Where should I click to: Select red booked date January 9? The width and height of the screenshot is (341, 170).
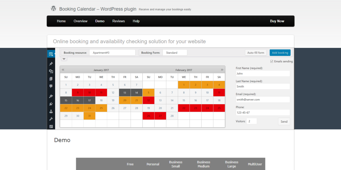click(78, 92)
